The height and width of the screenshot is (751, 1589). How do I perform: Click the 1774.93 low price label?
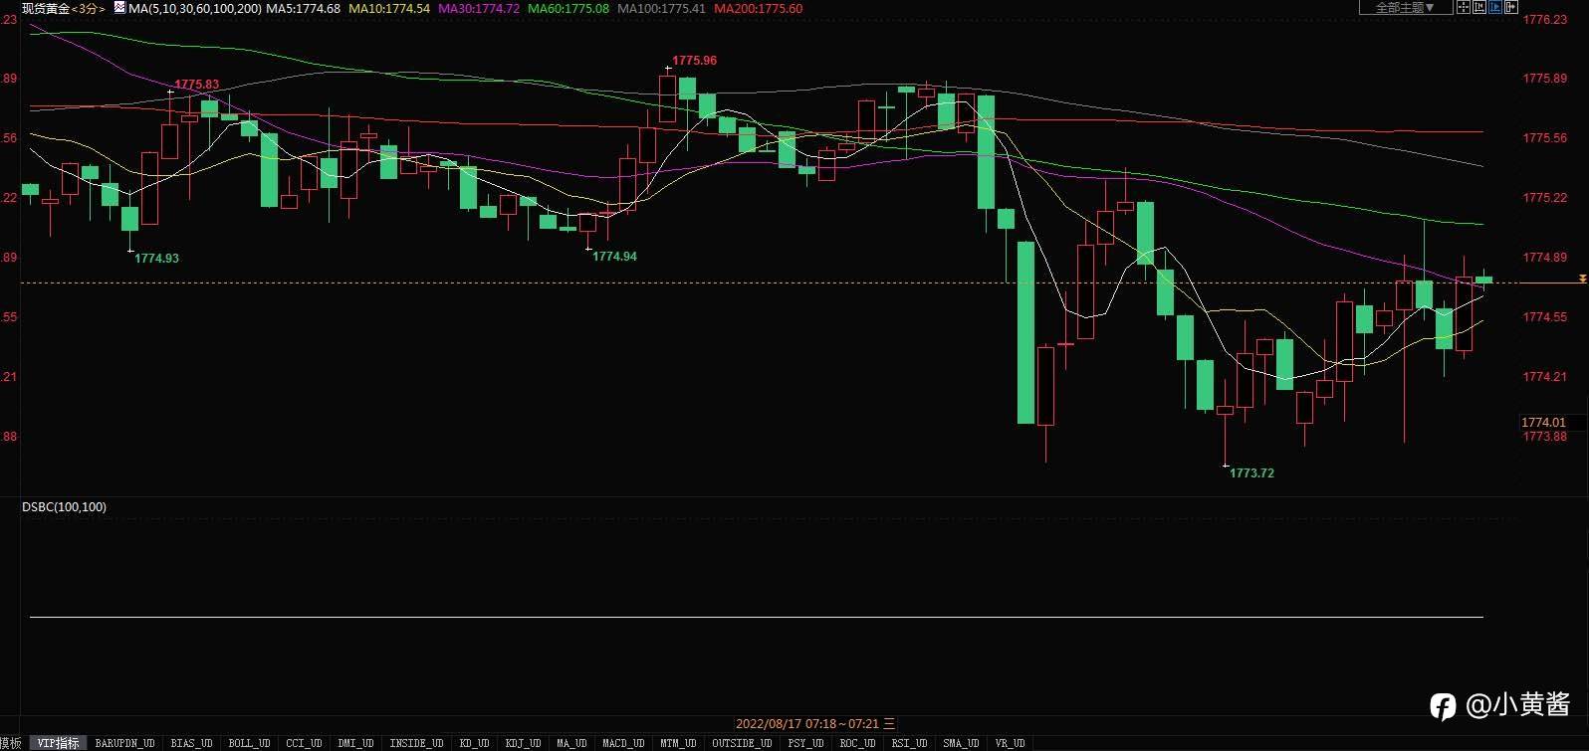pyautogui.click(x=156, y=258)
